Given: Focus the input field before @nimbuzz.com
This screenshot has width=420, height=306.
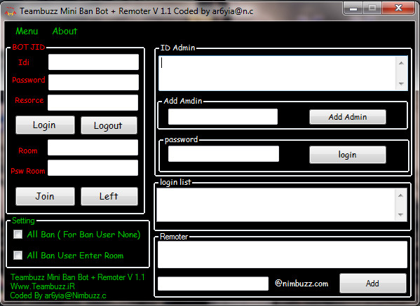Looking at the screenshot, I should click(x=213, y=284).
